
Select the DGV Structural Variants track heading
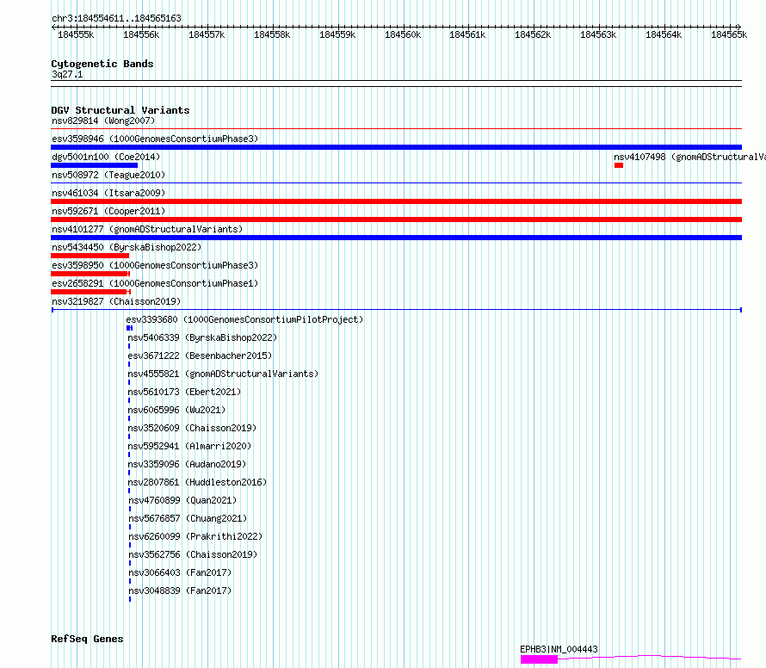pos(120,110)
